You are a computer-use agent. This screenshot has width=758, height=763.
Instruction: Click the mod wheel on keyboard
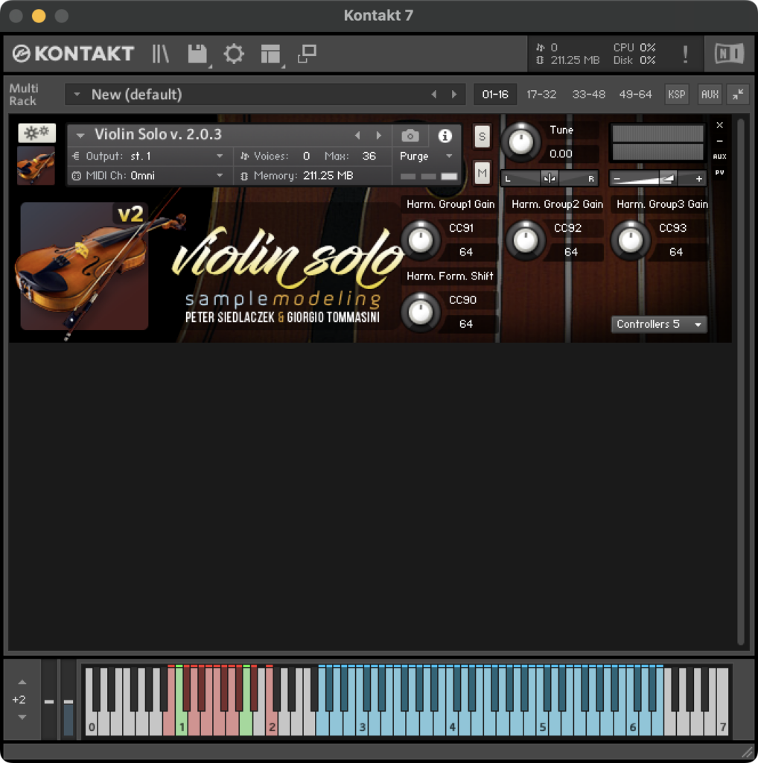pyautogui.click(x=69, y=700)
